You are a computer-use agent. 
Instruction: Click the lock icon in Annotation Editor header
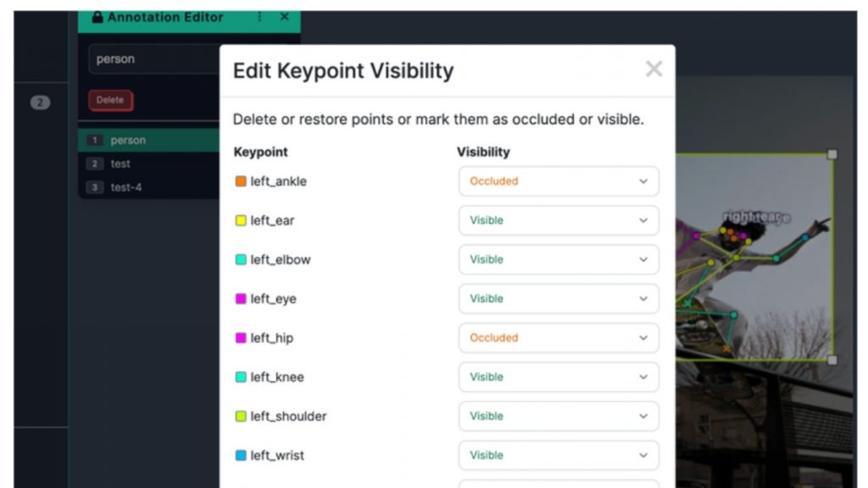97,17
